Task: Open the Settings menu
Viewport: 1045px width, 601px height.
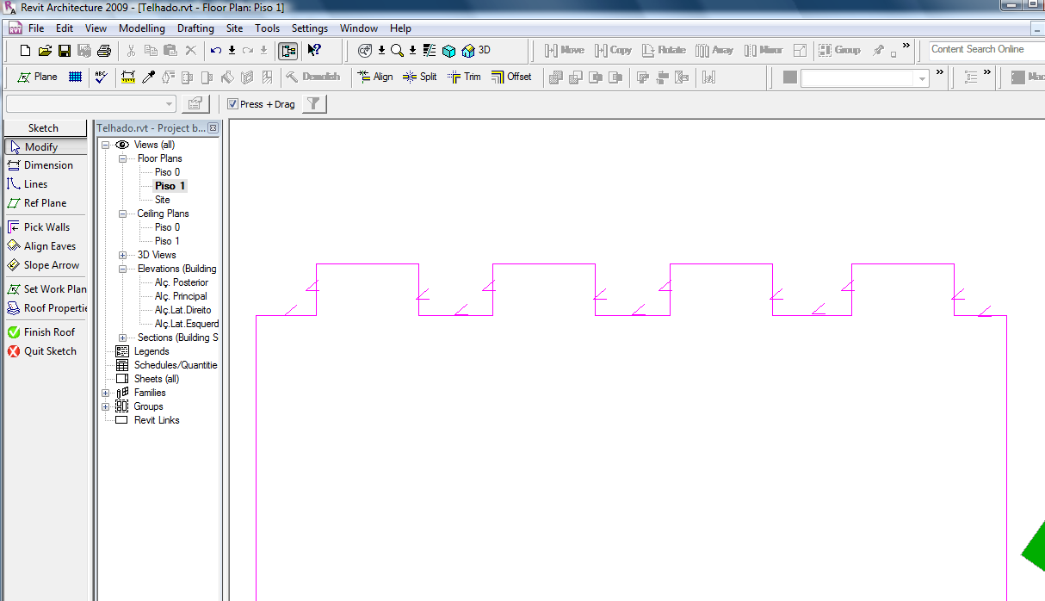Action: [x=309, y=28]
